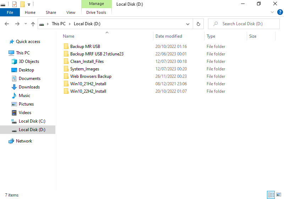This screenshot has height=199, width=284.
Task: Select the System_Images folder name
Action: click(x=84, y=69)
